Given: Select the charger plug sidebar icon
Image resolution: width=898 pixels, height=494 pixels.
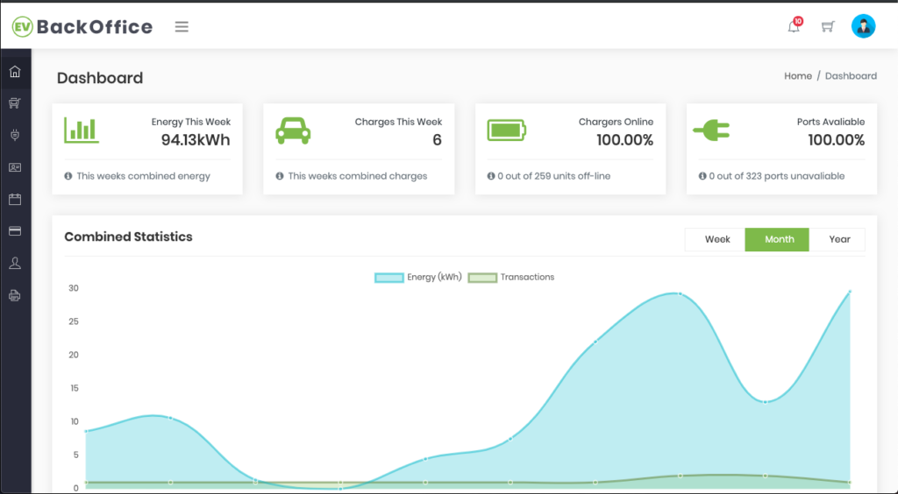Looking at the screenshot, I should coord(15,135).
